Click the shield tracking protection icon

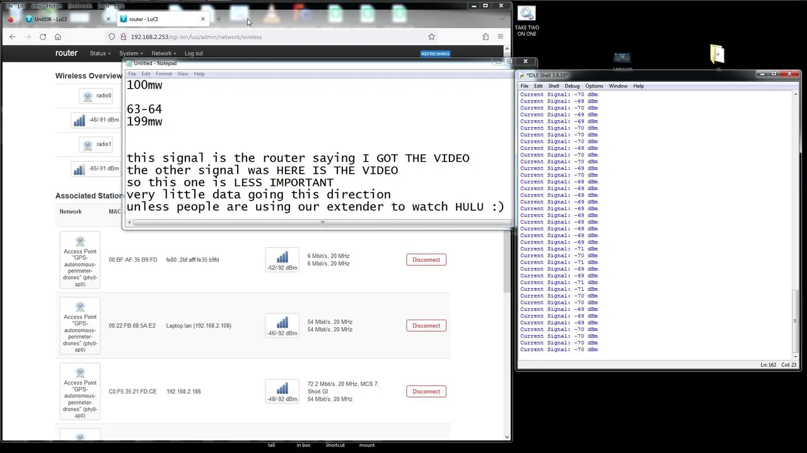112,36
